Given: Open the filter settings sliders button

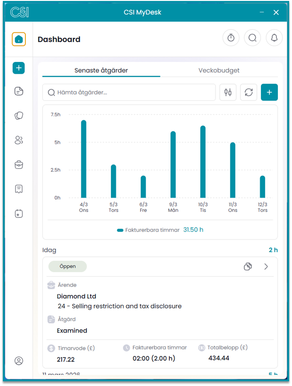Looking at the screenshot, I should click(228, 93).
